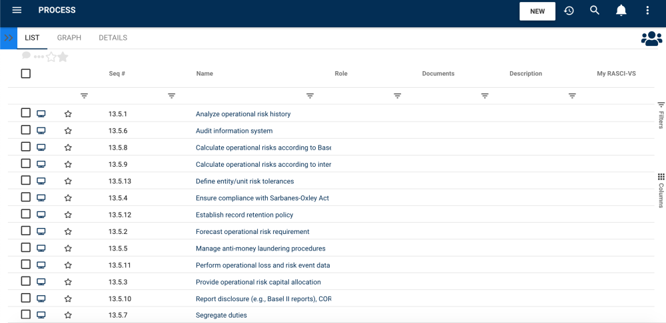Sort by the Seq # column header
Image resolution: width=666 pixels, height=323 pixels.
(117, 74)
